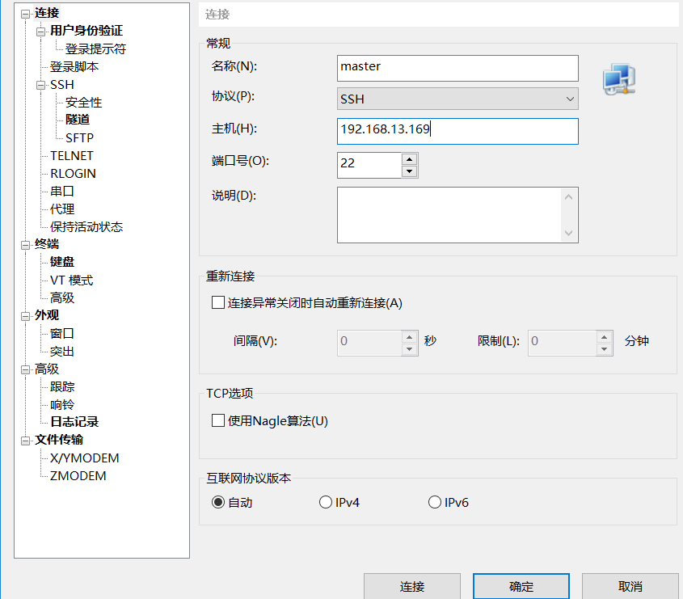This screenshot has height=599, width=683.
Task: Collapse the 连接 tree node
Action: coord(23,13)
